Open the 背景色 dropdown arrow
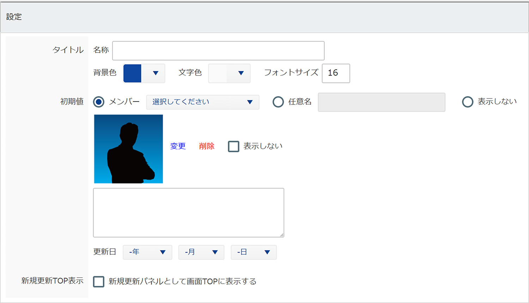Screen dimensions: 529x303 (x=156, y=73)
